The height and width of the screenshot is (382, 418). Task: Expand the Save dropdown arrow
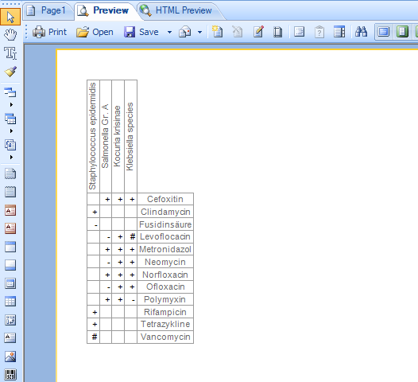point(169,33)
